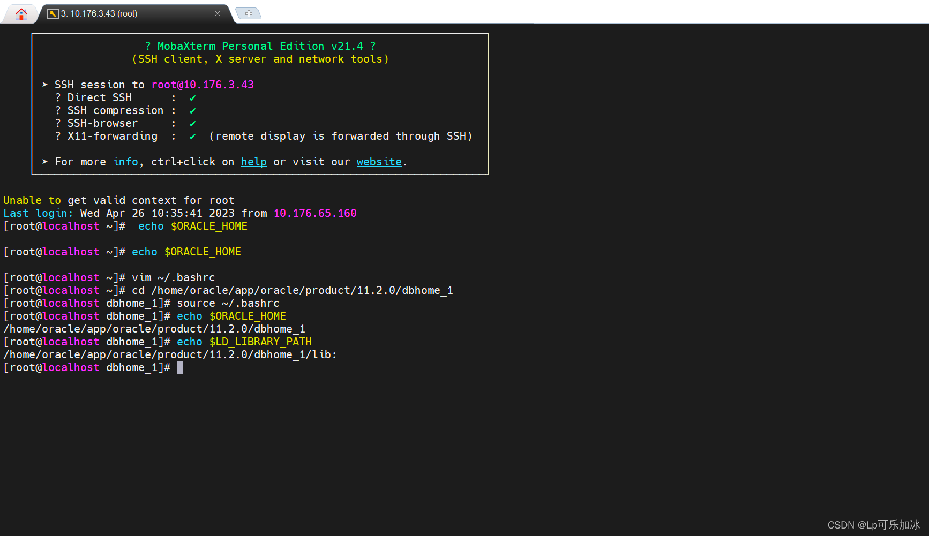Visit the website link in the banner
This screenshot has height=536, width=929.
[x=379, y=162]
